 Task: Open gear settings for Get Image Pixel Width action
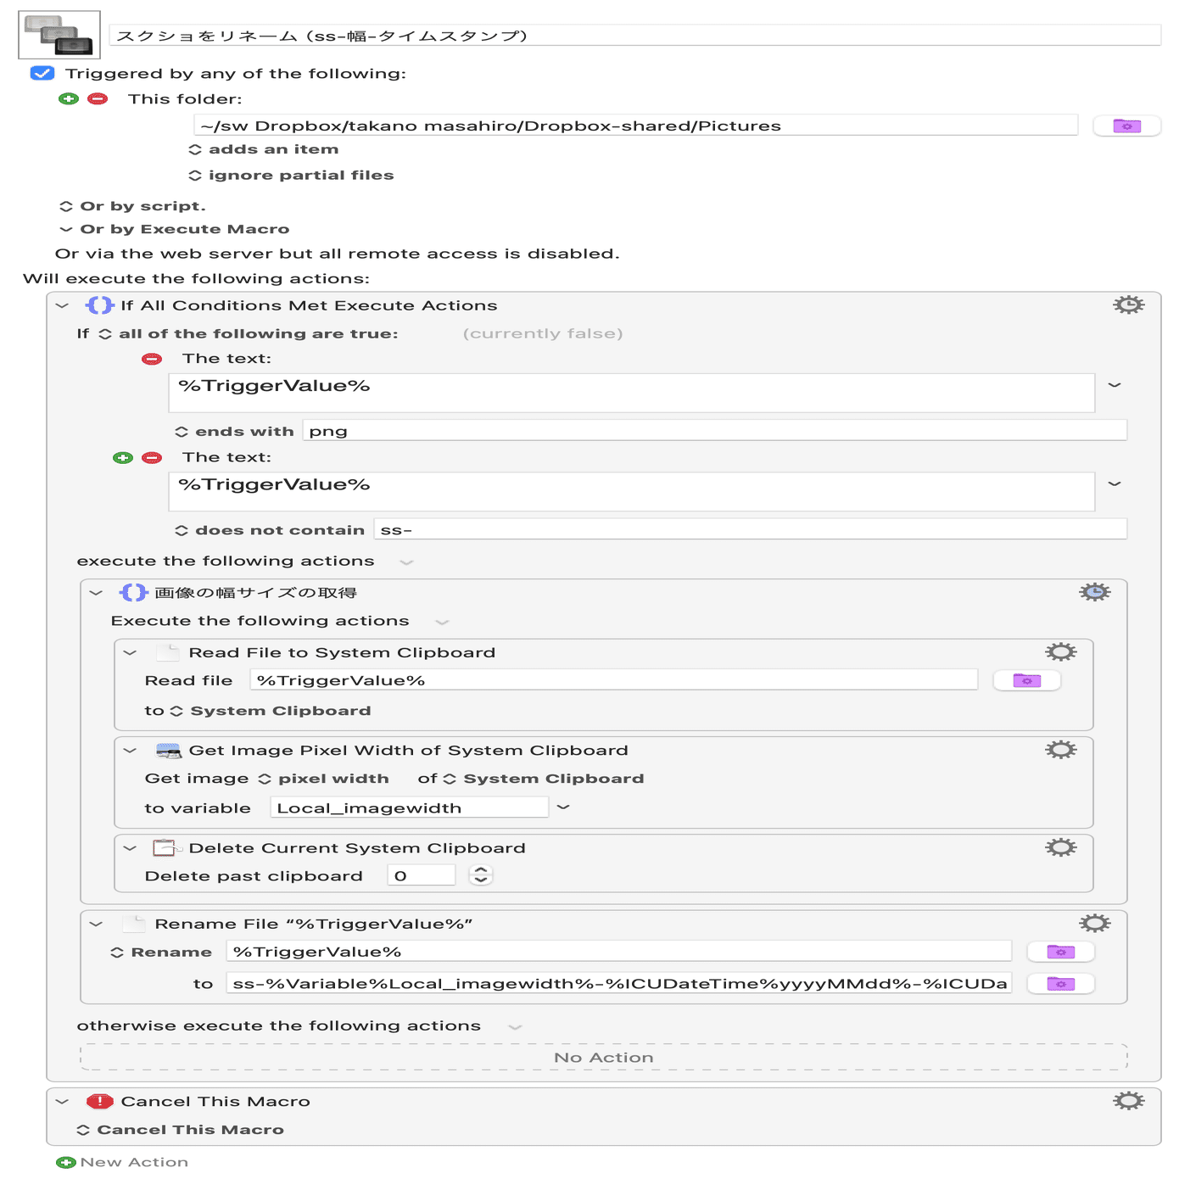pos(1063,749)
